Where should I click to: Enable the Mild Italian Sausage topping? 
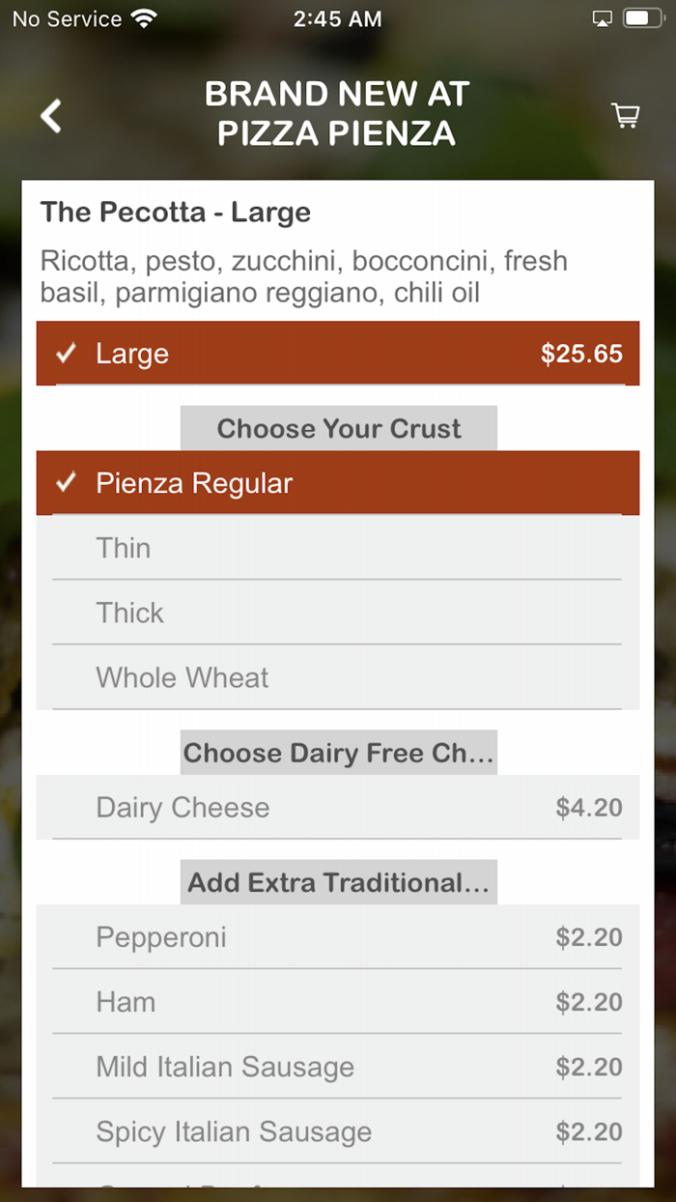(338, 1067)
